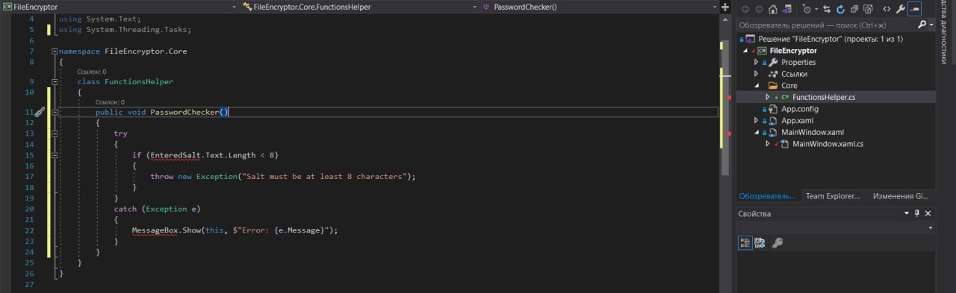The height and width of the screenshot is (293, 956).
Task: Click the Forward navigation arrow in Solution Explorer
Action: coord(760,9)
